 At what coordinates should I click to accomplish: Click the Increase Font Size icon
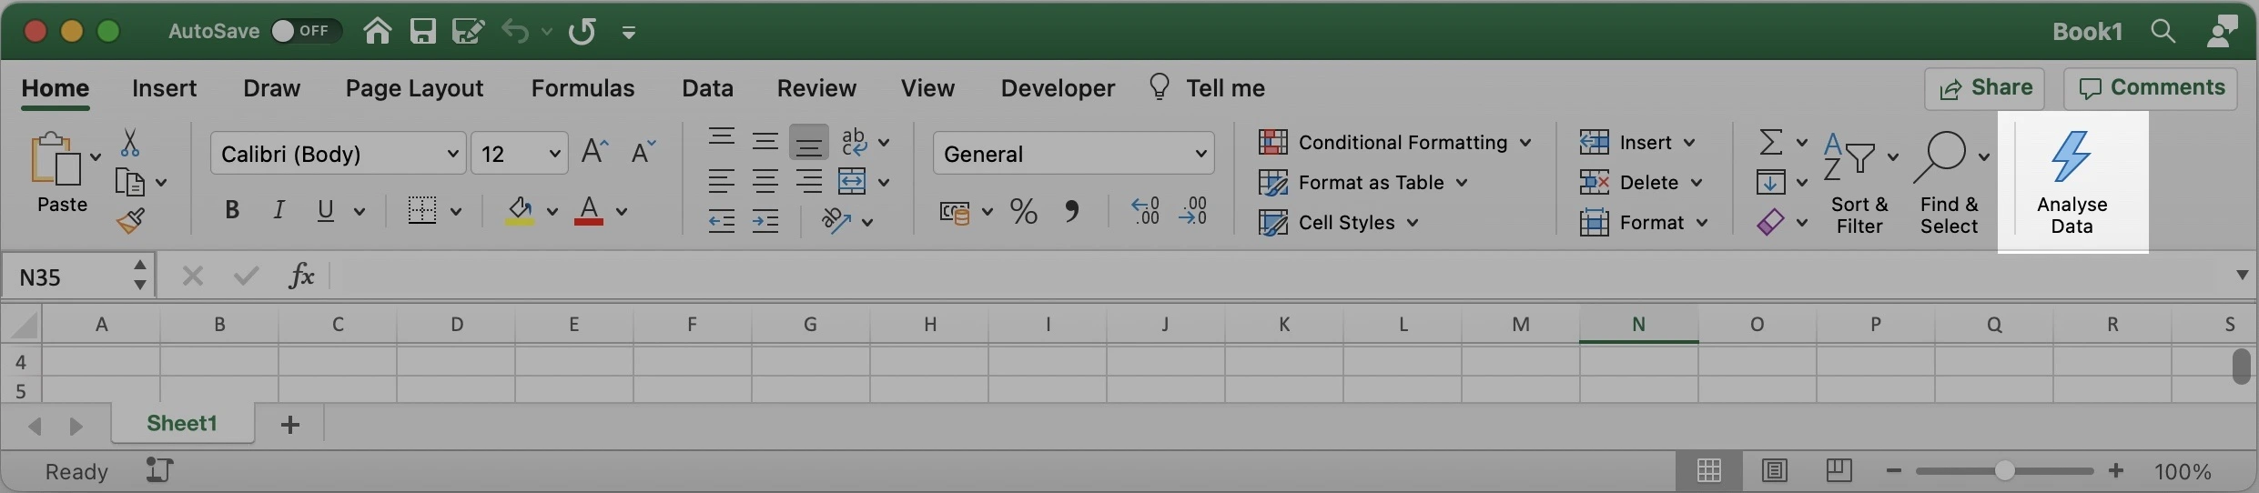tap(594, 151)
